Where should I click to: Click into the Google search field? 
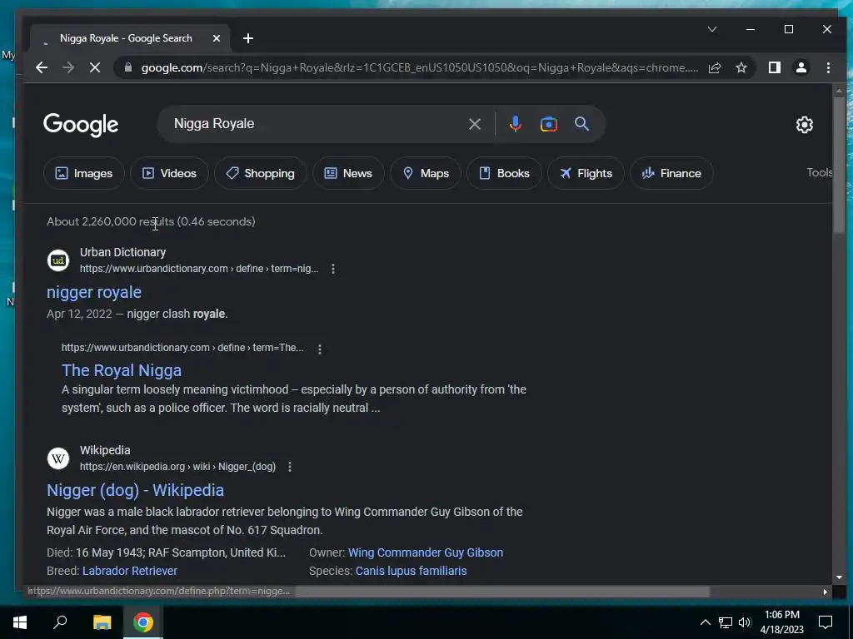(316, 124)
